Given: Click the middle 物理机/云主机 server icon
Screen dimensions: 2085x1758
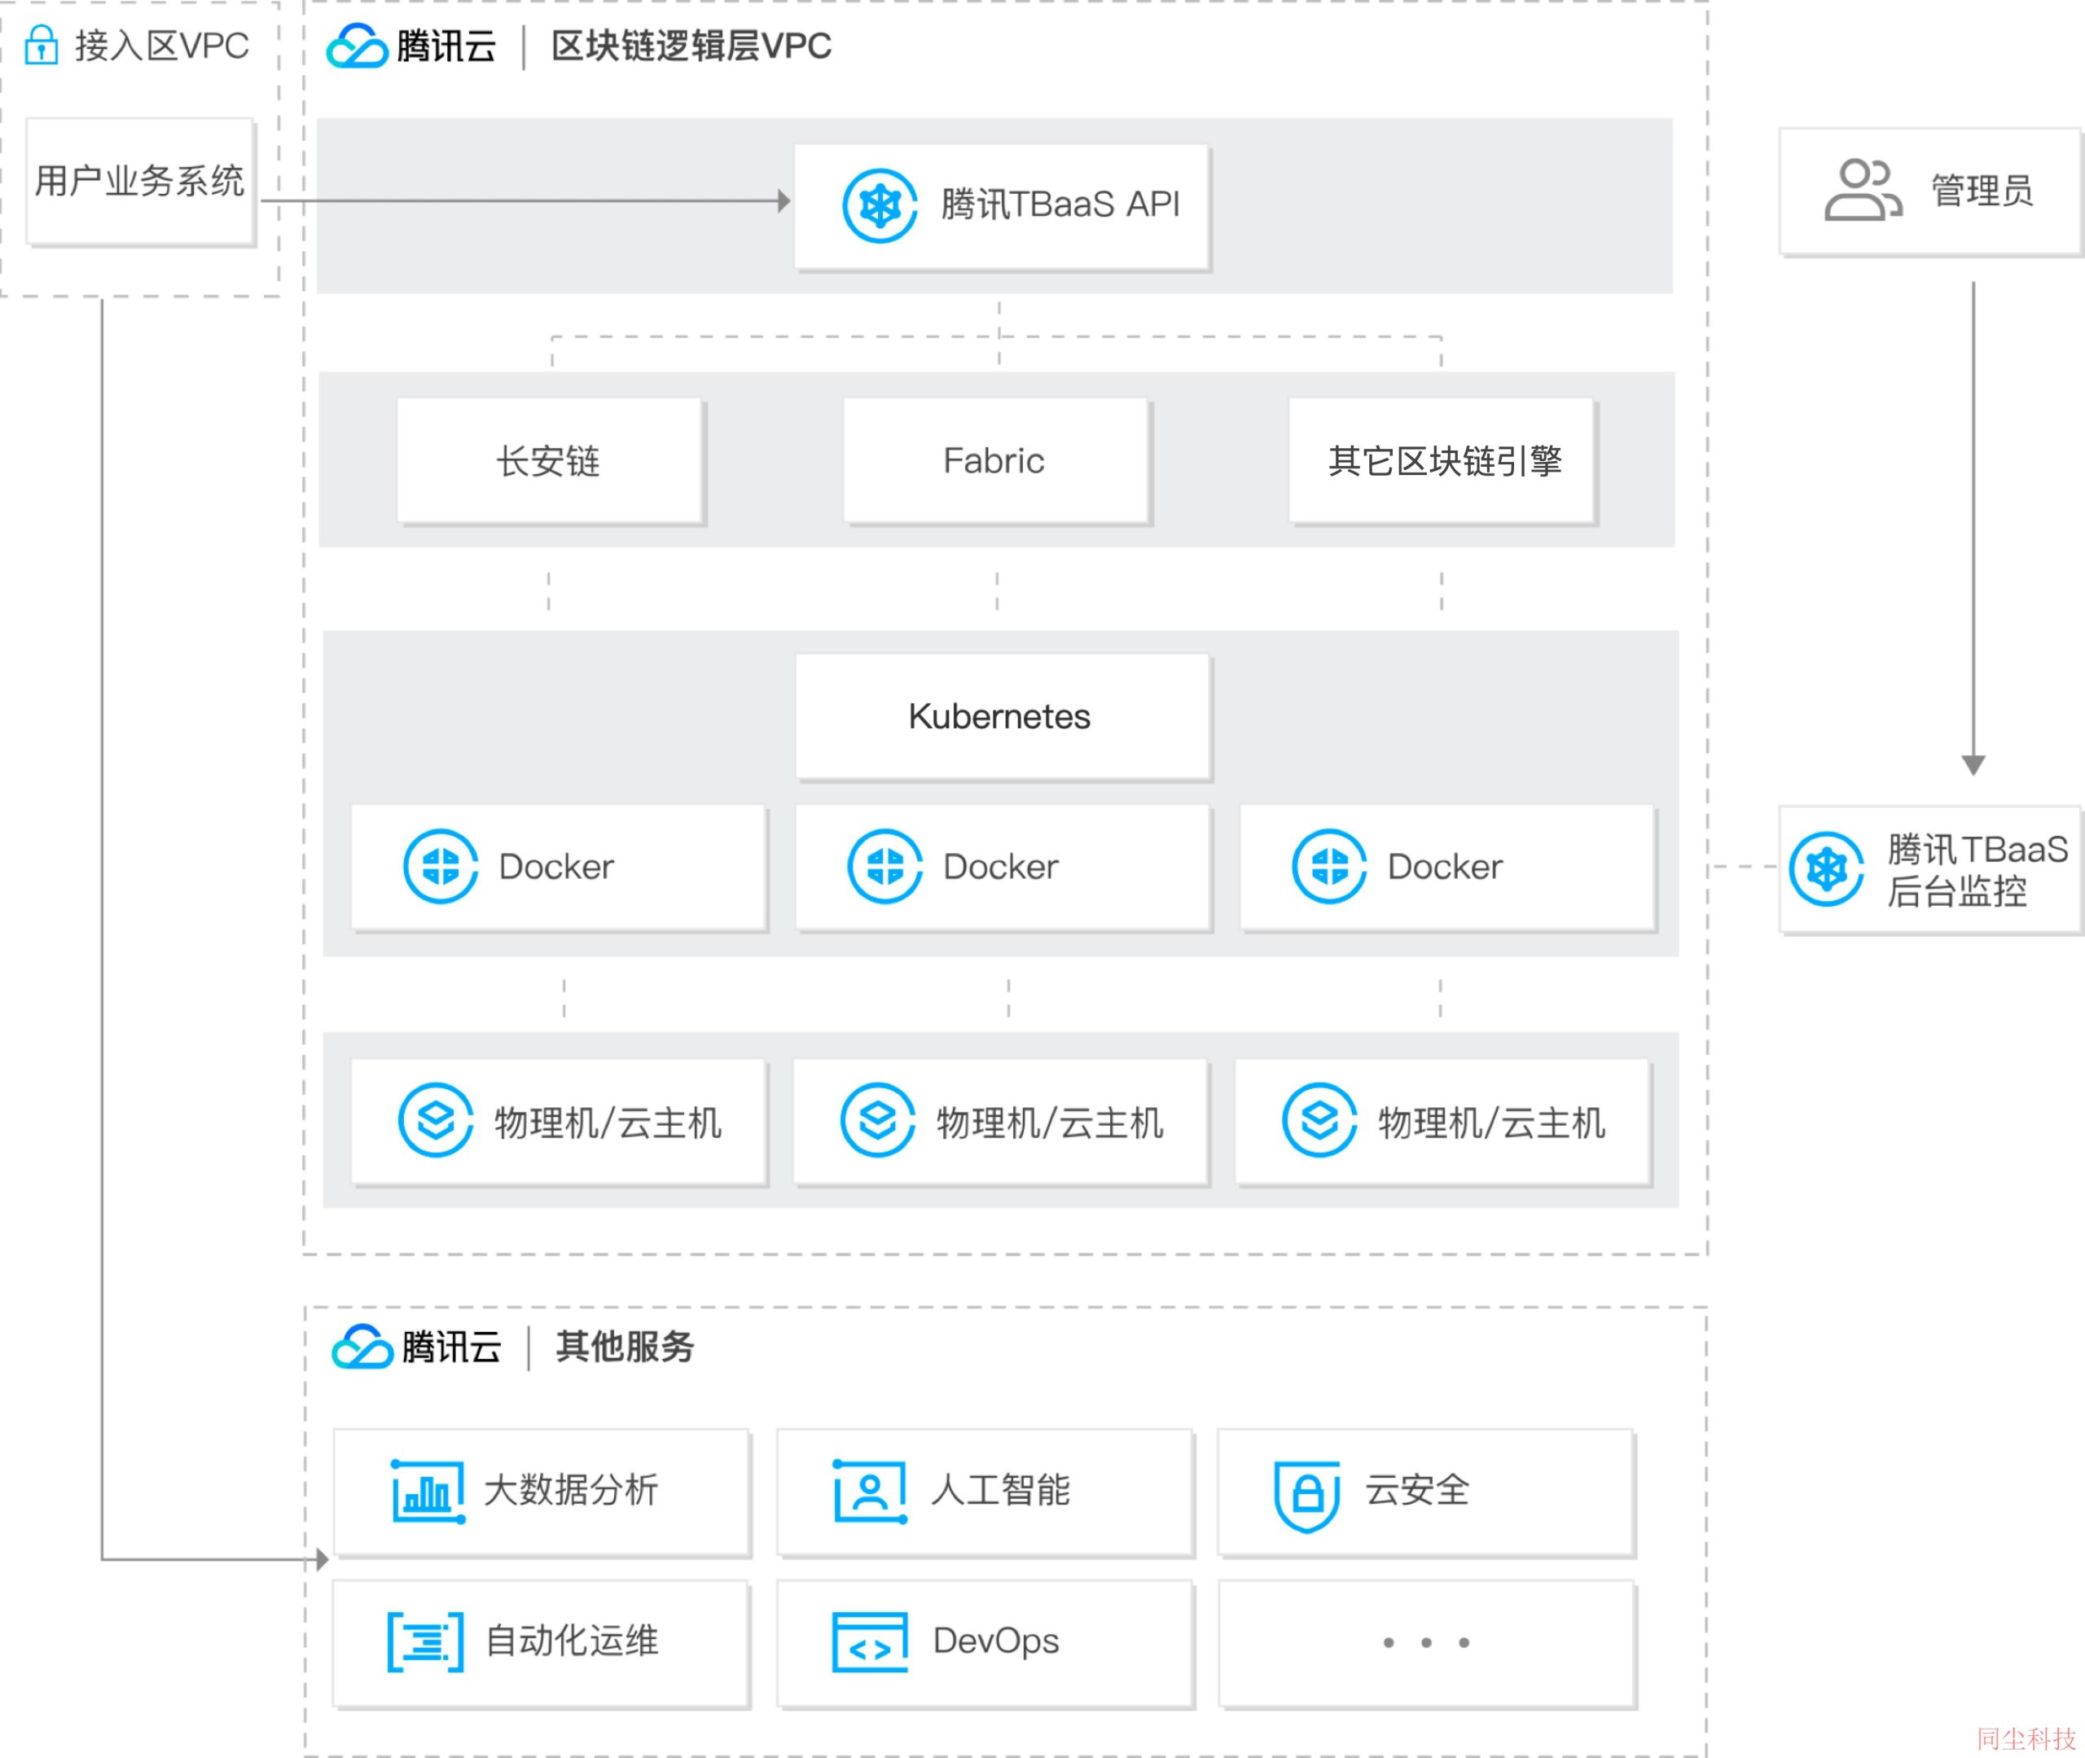Looking at the screenshot, I should click(878, 1120).
